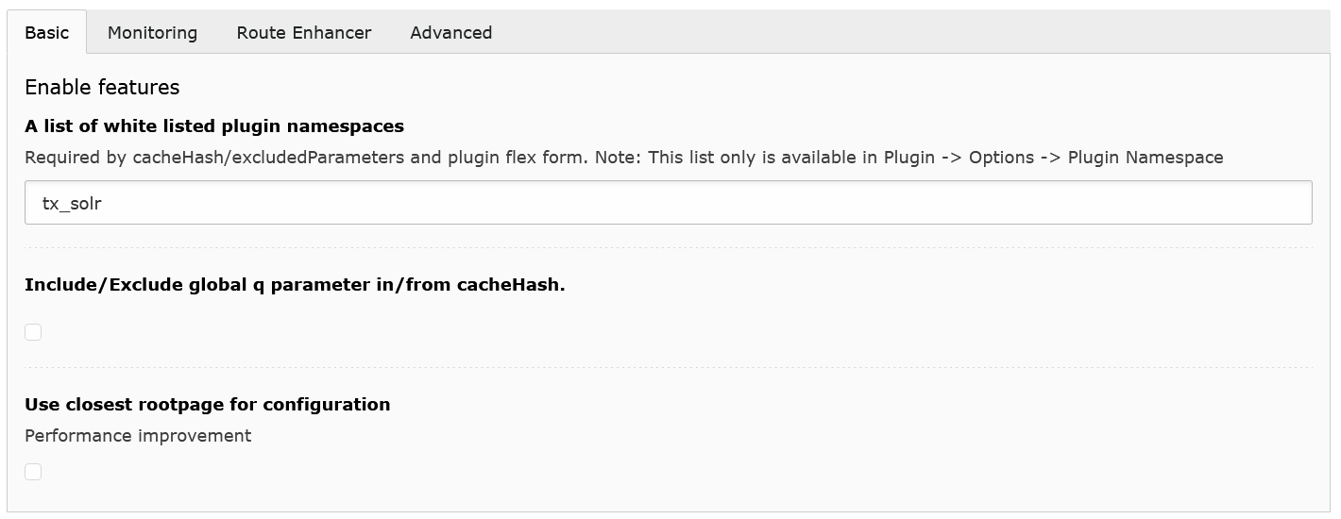Screen dimensions: 1341x519
Task: Focus the tx_solr plugin namespaces field
Action: (668, 203)
